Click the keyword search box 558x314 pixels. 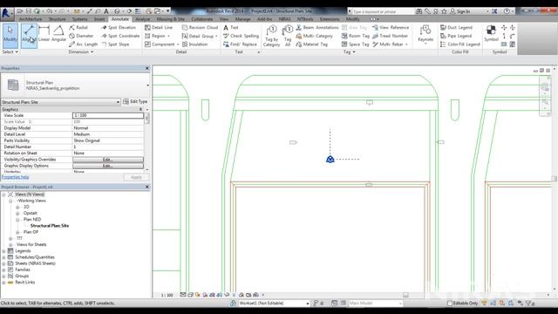pos(381,11)
